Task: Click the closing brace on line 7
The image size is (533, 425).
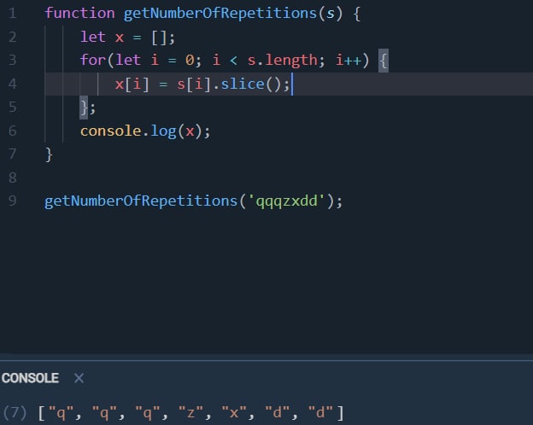Action: tap(49, 154)
